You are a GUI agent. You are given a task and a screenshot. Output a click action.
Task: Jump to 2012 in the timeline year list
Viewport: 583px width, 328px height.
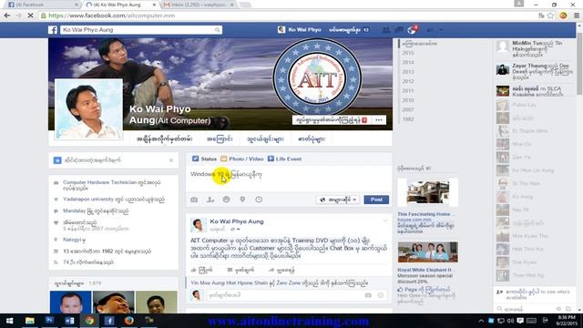point(408,81)
